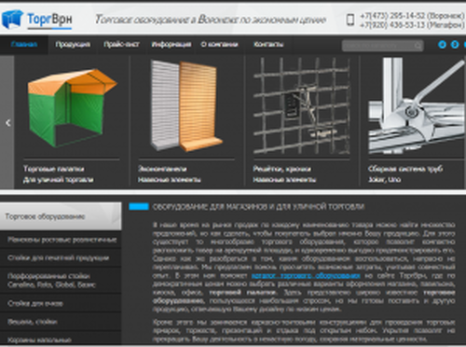
Task: Open the Стойки для очков category
Action: pyautogui.click(x=35, y=303)
